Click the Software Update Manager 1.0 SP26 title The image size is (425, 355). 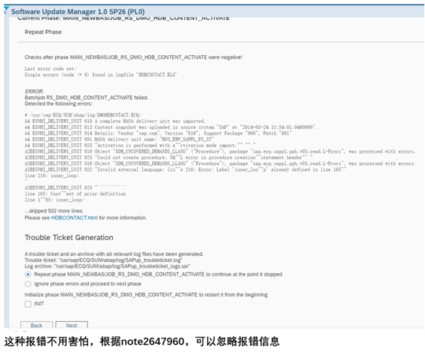[78, 12]
